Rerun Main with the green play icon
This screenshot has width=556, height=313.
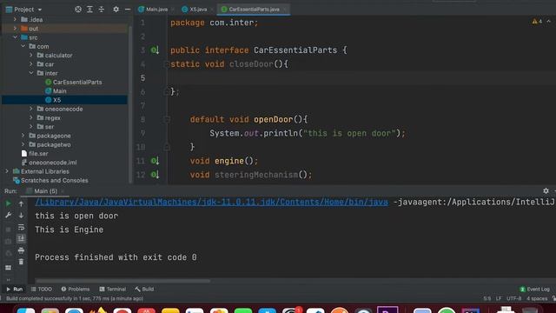[x=8, y=203]
